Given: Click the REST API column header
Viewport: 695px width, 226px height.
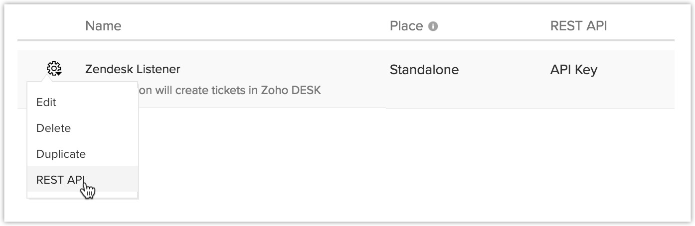Looking at the screenshot, I should 578,26.
